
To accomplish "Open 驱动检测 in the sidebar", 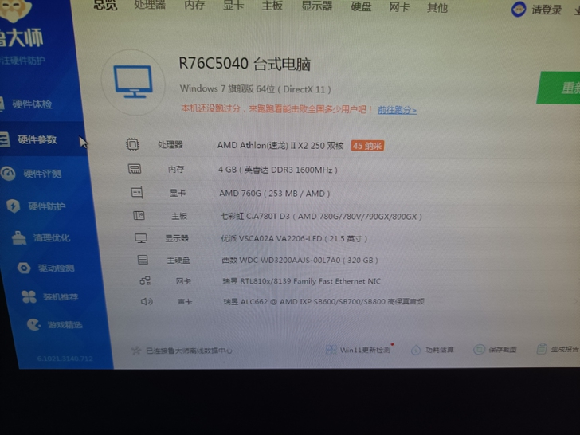I will click(x=57, y=268).
